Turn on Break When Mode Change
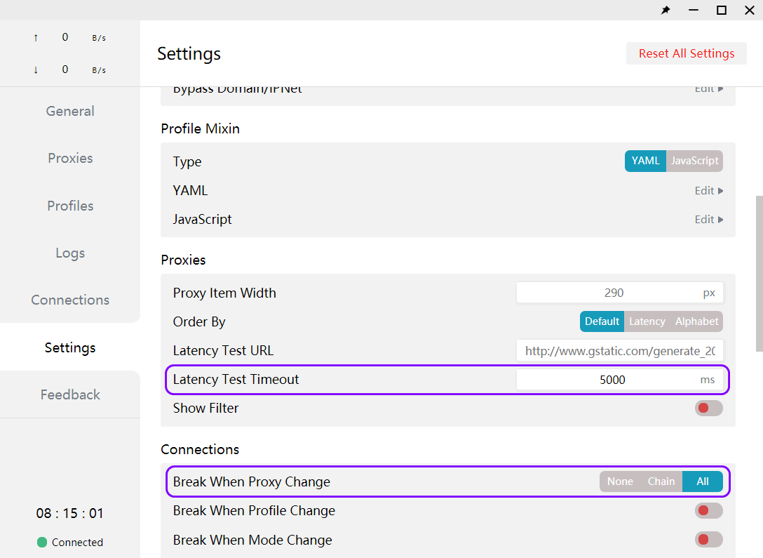The height and width of the screenshot is (558, 763). (x=708, y=540)
